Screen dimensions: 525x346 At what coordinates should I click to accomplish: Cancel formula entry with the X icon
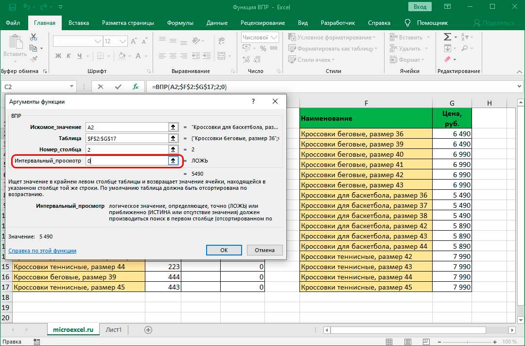click(100, 87)
